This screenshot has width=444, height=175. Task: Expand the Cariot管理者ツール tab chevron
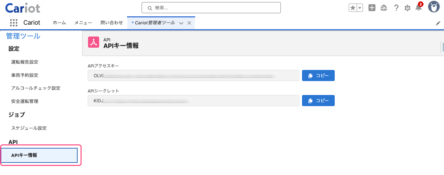tap(181, 23)
